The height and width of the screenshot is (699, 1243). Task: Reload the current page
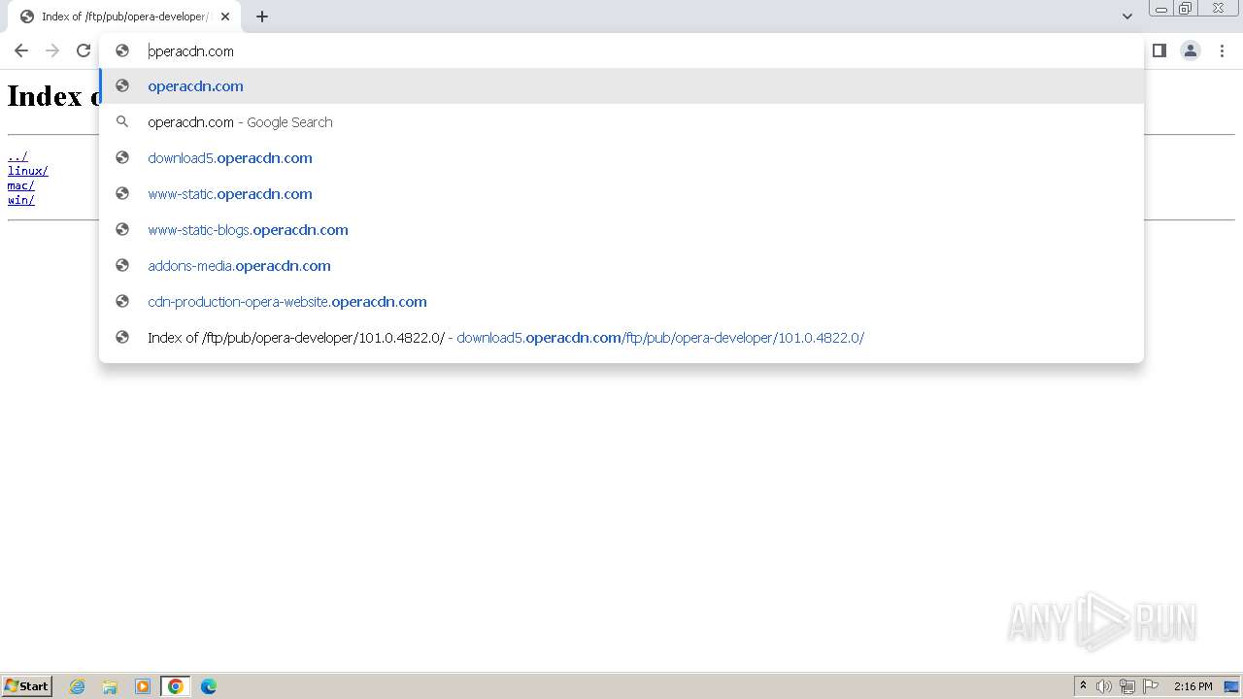[x=84, y=50]
